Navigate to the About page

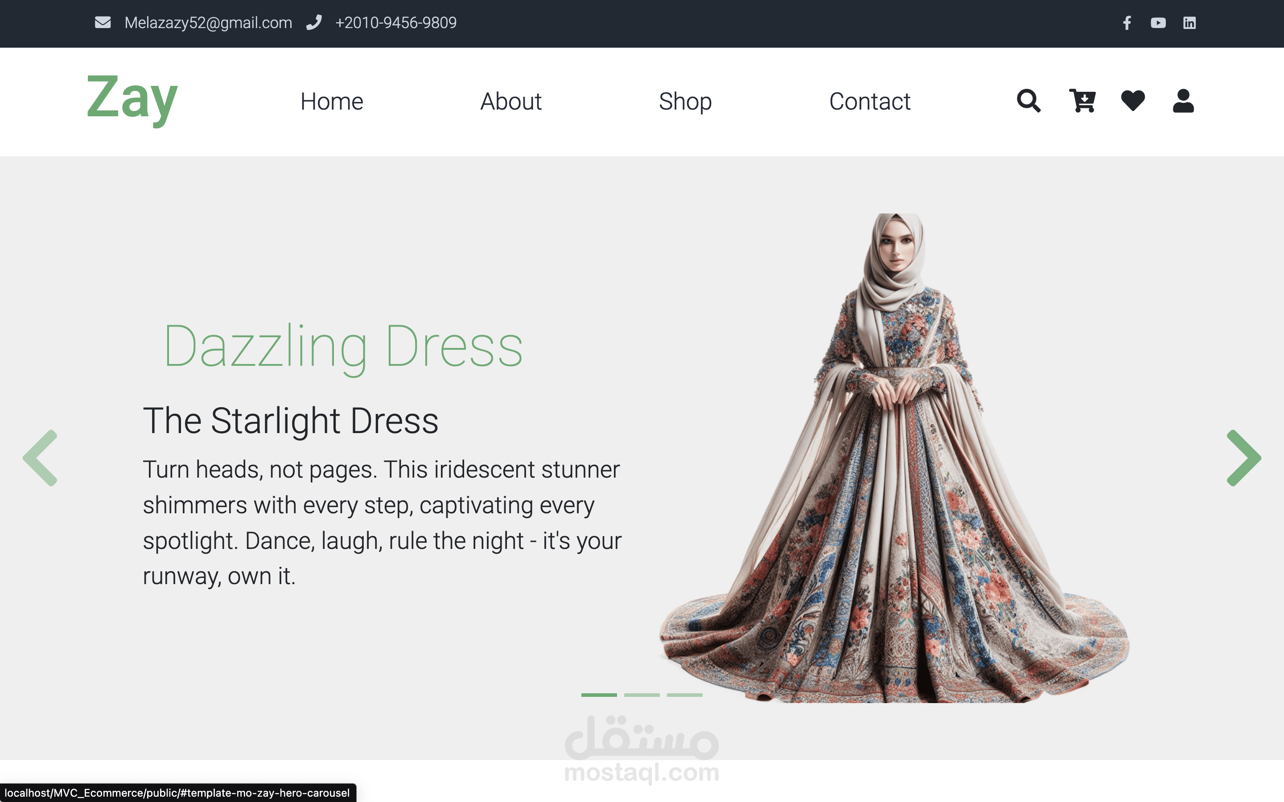[x=510, y=101]
